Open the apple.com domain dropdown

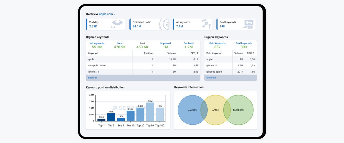pos(107,14)
